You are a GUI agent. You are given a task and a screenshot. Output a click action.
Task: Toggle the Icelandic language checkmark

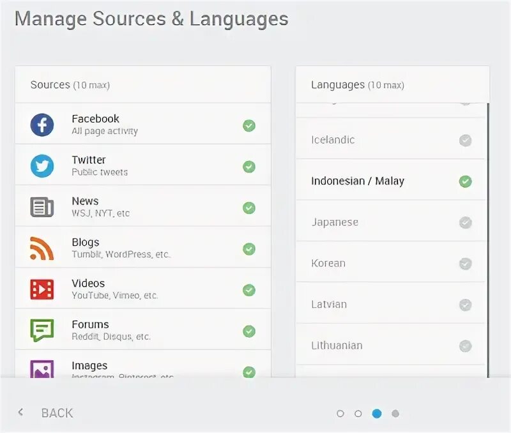pos(466,141)
